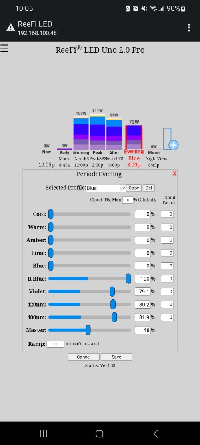The width and height of the screenshot is (200, 445).
Task: Open the hamburger menu icon
Action: click(x=4, y=48)
